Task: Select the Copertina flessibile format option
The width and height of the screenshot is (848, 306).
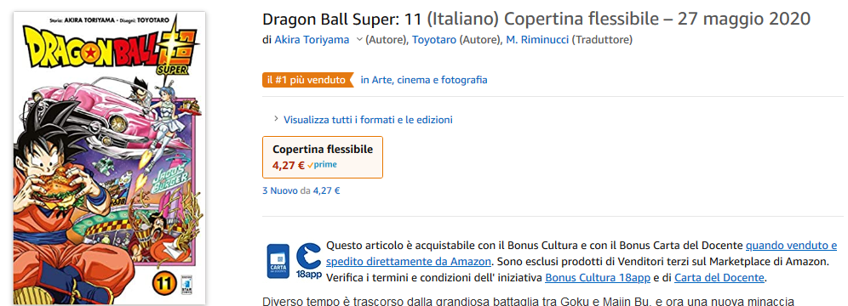Action: point(323,157)
